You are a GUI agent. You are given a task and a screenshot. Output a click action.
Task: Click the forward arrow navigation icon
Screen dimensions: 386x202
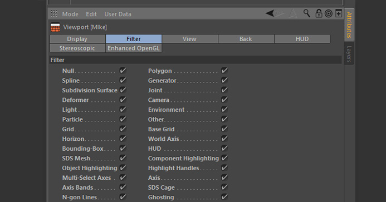click(x=280, y=13)
